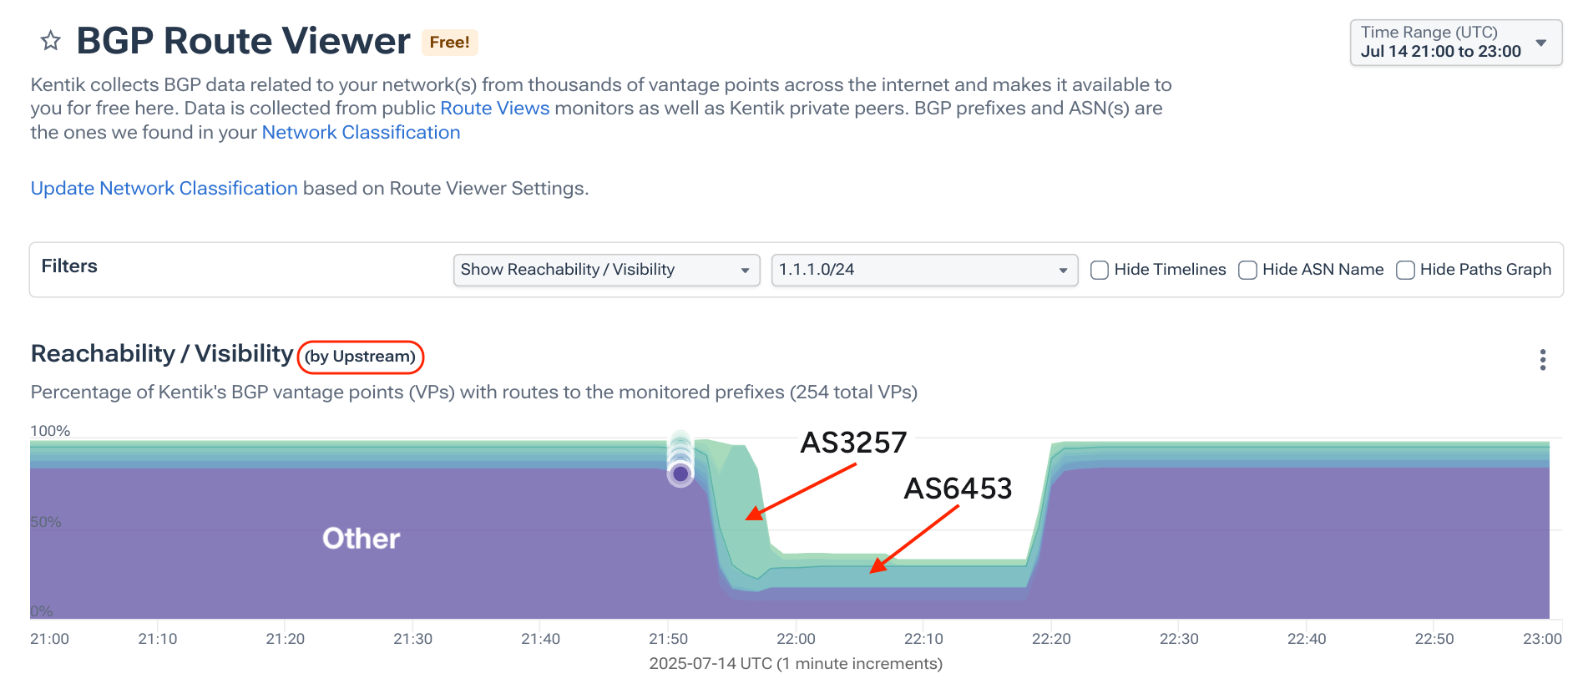The height and width of the screenshot is (699, 1583).
Task: Click the 22:20 time axis label
Action: tap(1051, 639)
